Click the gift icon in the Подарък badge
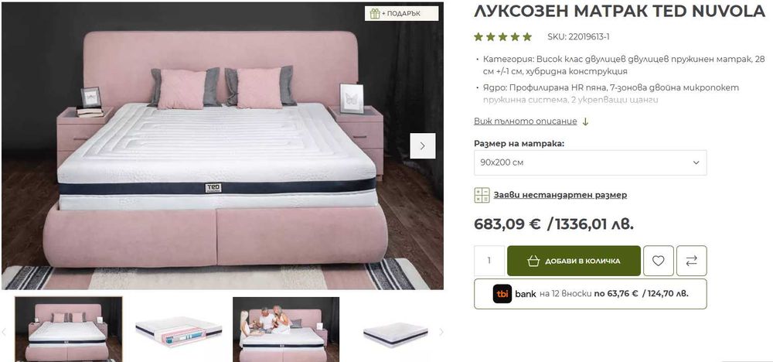This screenshot has width=773, height=362. 375,14
